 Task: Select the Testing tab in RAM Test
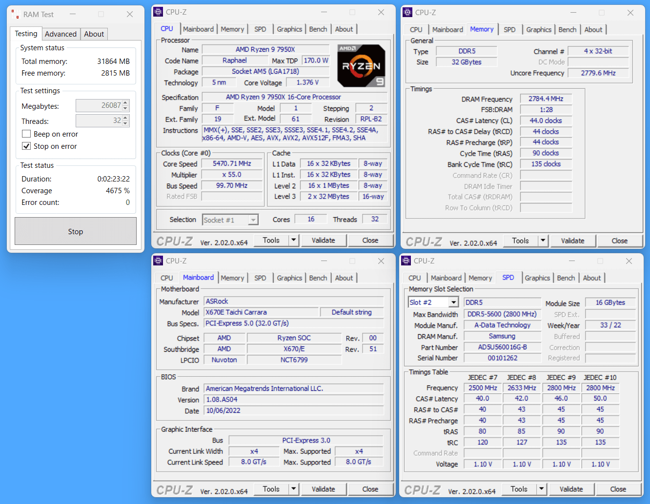(26, 33)
